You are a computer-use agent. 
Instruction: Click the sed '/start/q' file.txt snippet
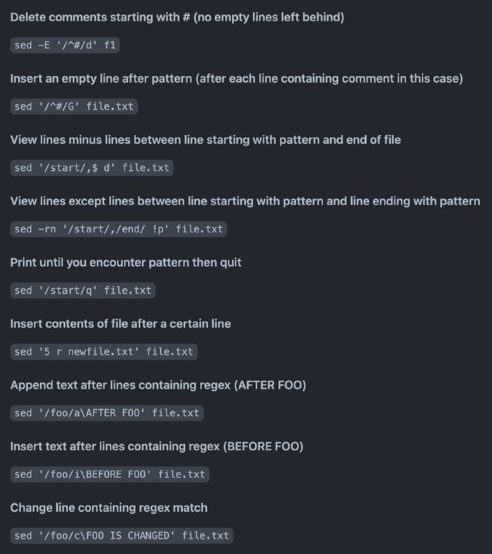point(82,290)
